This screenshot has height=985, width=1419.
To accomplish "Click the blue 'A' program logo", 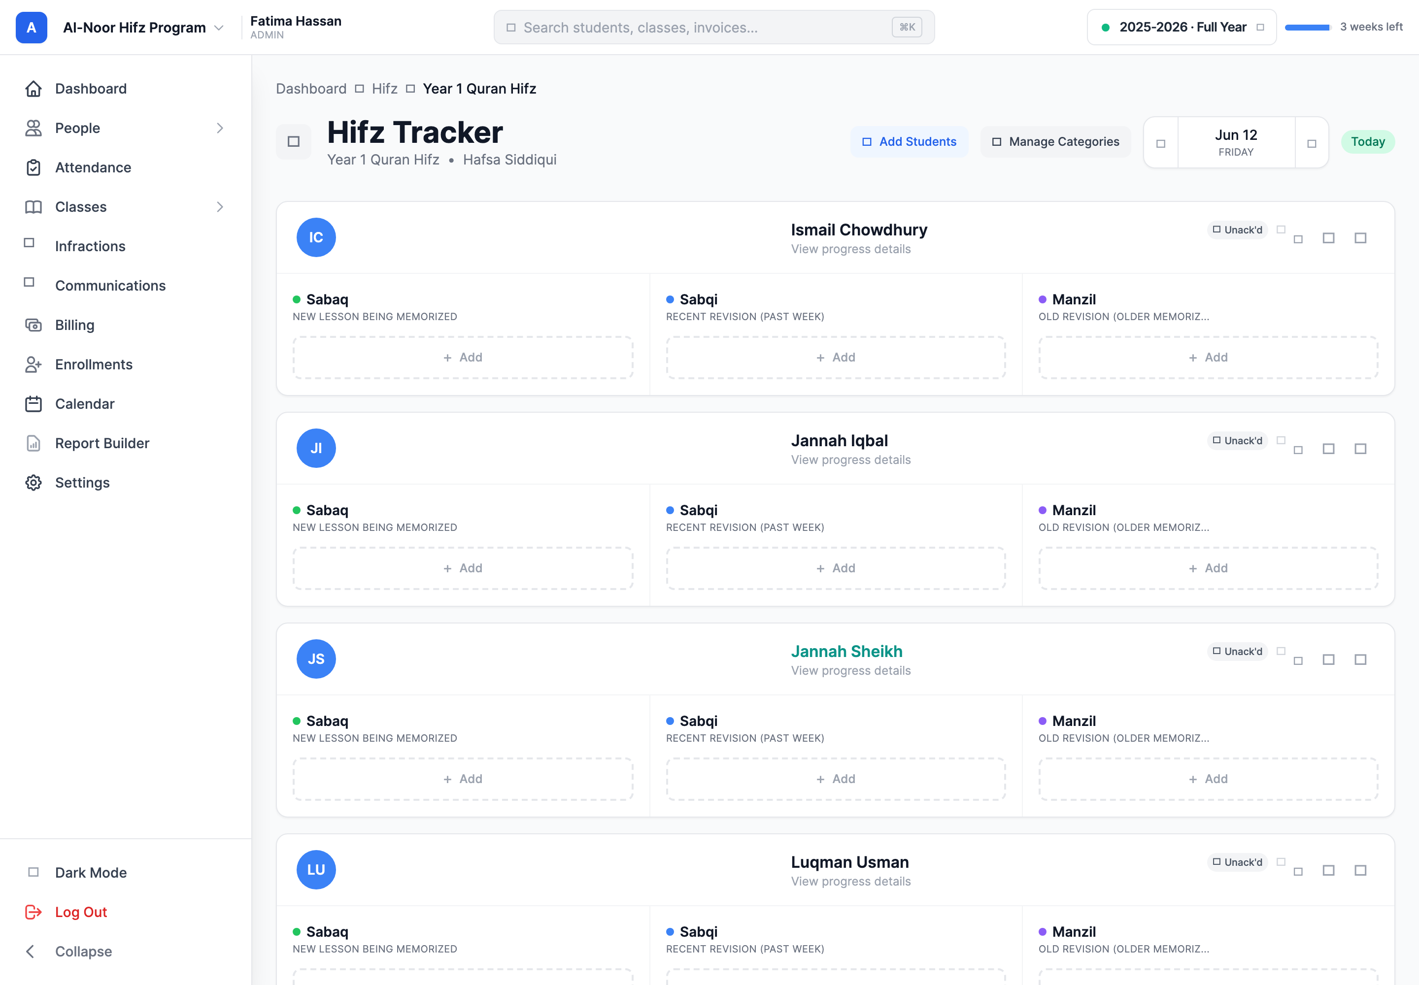I will coord(32,27).
